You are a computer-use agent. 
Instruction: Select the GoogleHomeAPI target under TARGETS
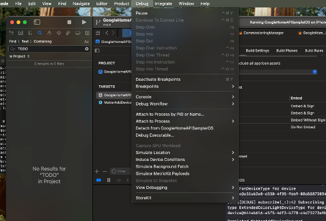pos(114,95)
